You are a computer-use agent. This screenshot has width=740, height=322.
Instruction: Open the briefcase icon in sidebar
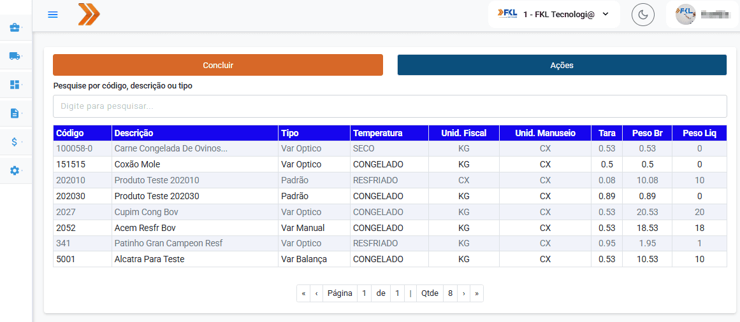click(x=15, y=28)
